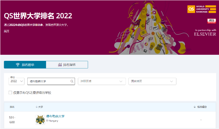Click the 排名 column header

(x=12, y=107)
